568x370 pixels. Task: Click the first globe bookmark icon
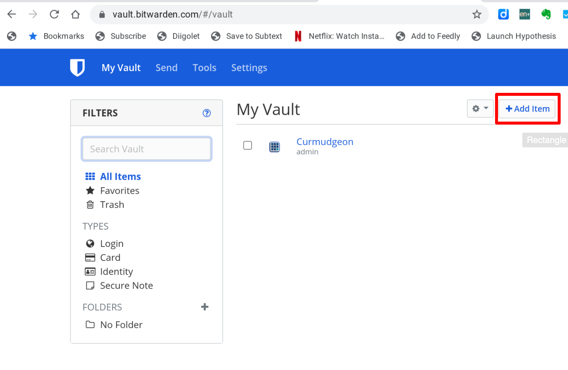12,36
